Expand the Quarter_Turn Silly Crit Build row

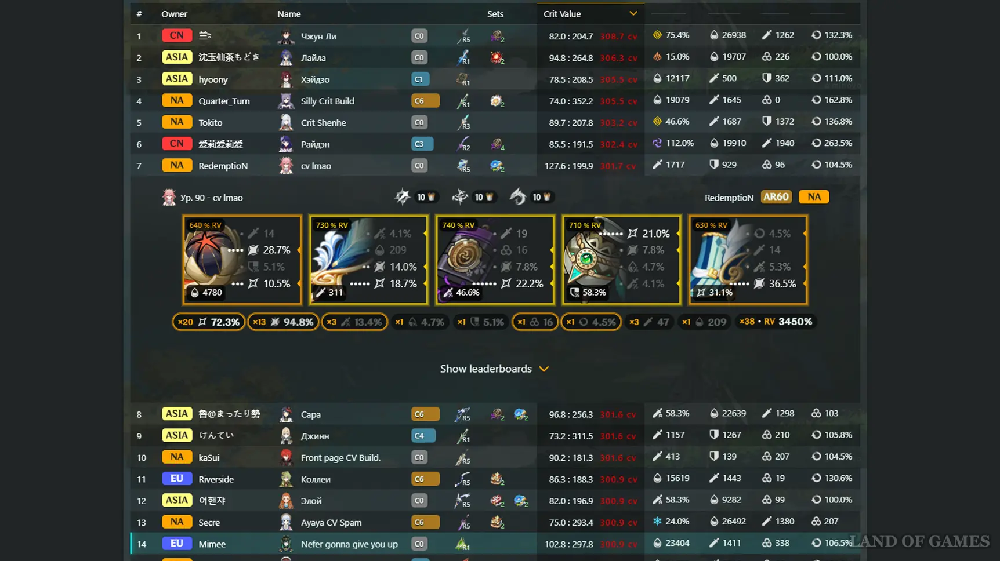[x=495, y=101]
